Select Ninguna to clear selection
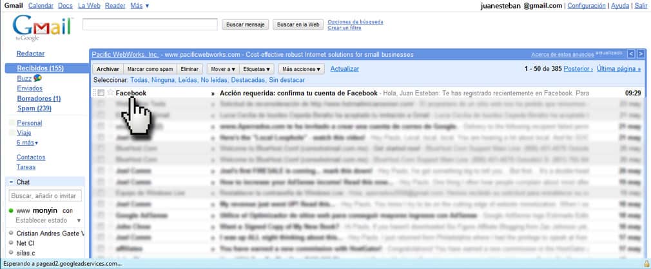The image size is (651, 269). (x=162, y=80)
